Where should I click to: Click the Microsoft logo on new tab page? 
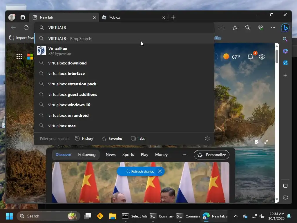pos(30,57)
